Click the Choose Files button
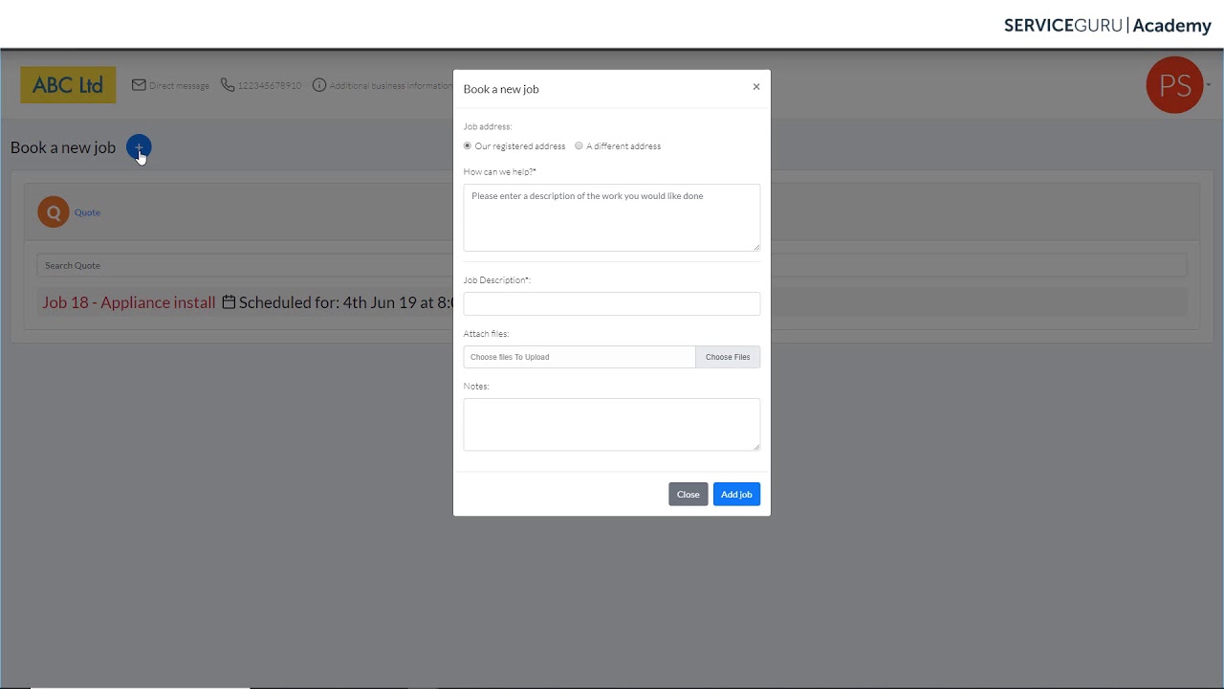The width and height of the screenshot is (1224, 689). (728, 357)
